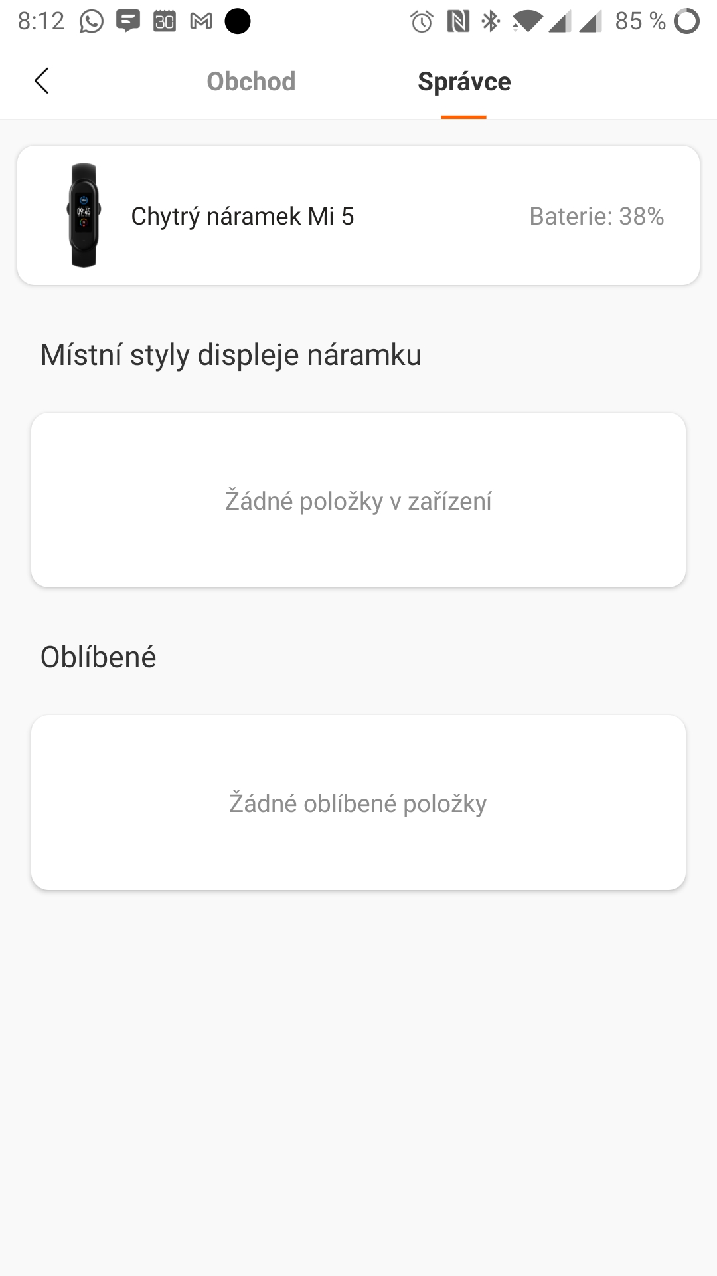The image size is (717, 1276).
Task: Tap the Wi-Fi signal icon
Action: 526,21
